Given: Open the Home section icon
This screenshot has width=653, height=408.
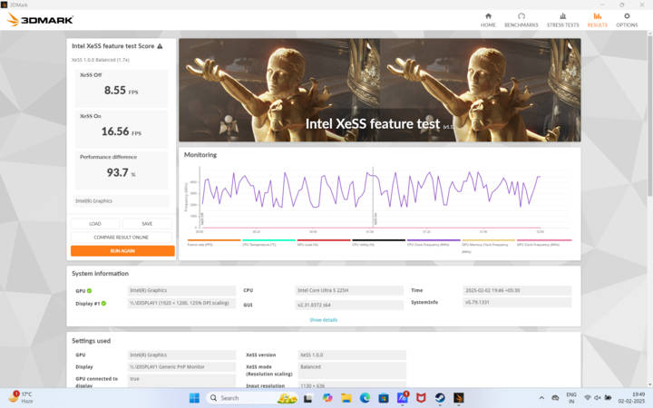Looking at the screenshot, I should tap(488, 19).
